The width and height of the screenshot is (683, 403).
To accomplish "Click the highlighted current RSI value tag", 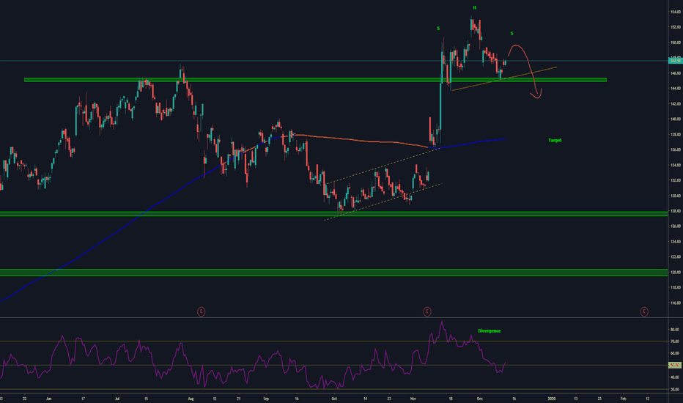I will tap(675, 365).
